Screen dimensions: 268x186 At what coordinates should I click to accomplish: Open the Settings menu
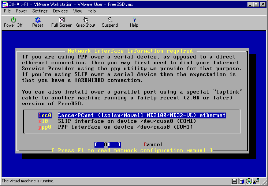[x=40, y=11]
